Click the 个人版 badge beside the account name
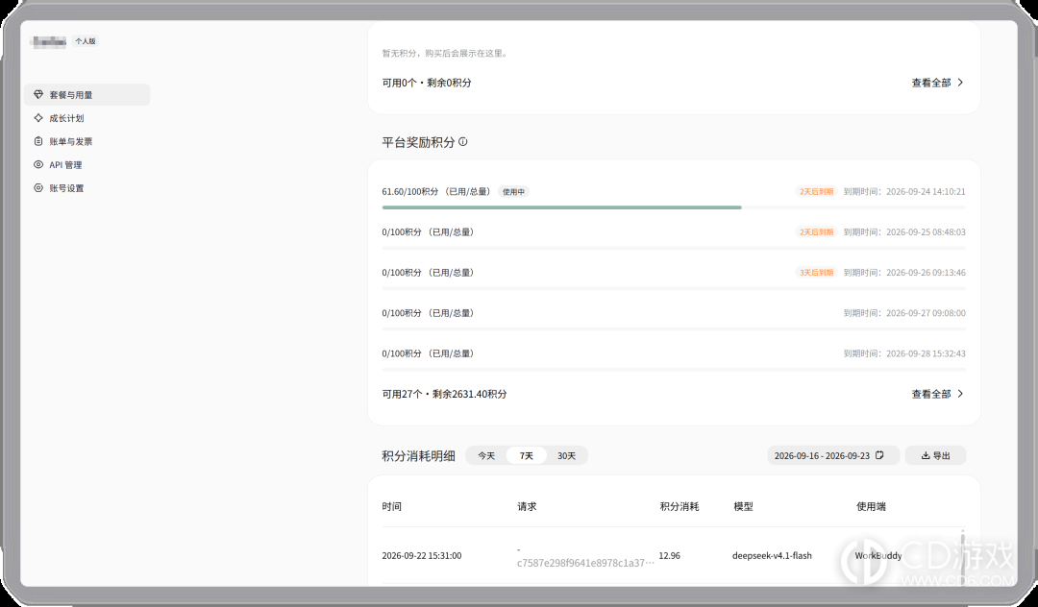This screenshot has width=1038, height=607. pyautogui.click(x=86, y=41)
